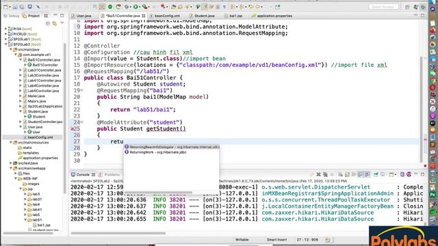
Task: Choose ReturningWork from autocomplete popup
Action: [x=172, y=152]
